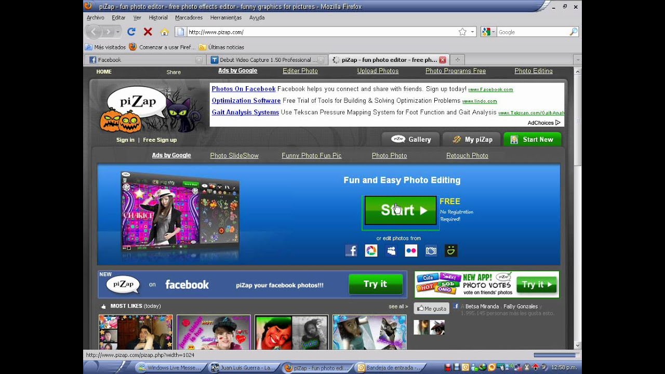Open search engine selector dropdown

coord(488,32)
